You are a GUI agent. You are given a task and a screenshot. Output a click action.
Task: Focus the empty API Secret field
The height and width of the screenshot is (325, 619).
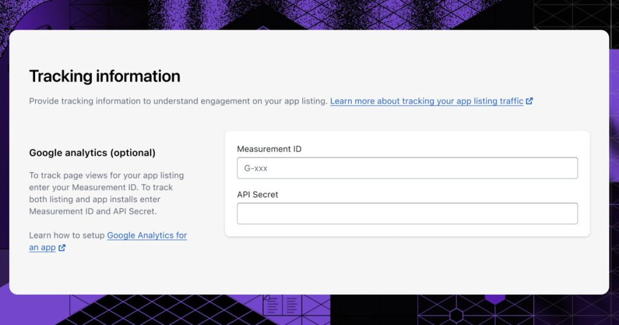[407, 213]
